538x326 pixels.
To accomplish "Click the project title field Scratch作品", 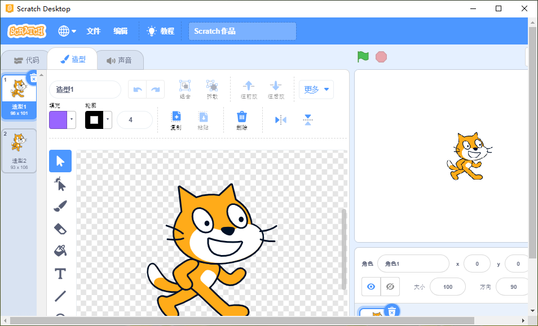I will coord(242,31).
